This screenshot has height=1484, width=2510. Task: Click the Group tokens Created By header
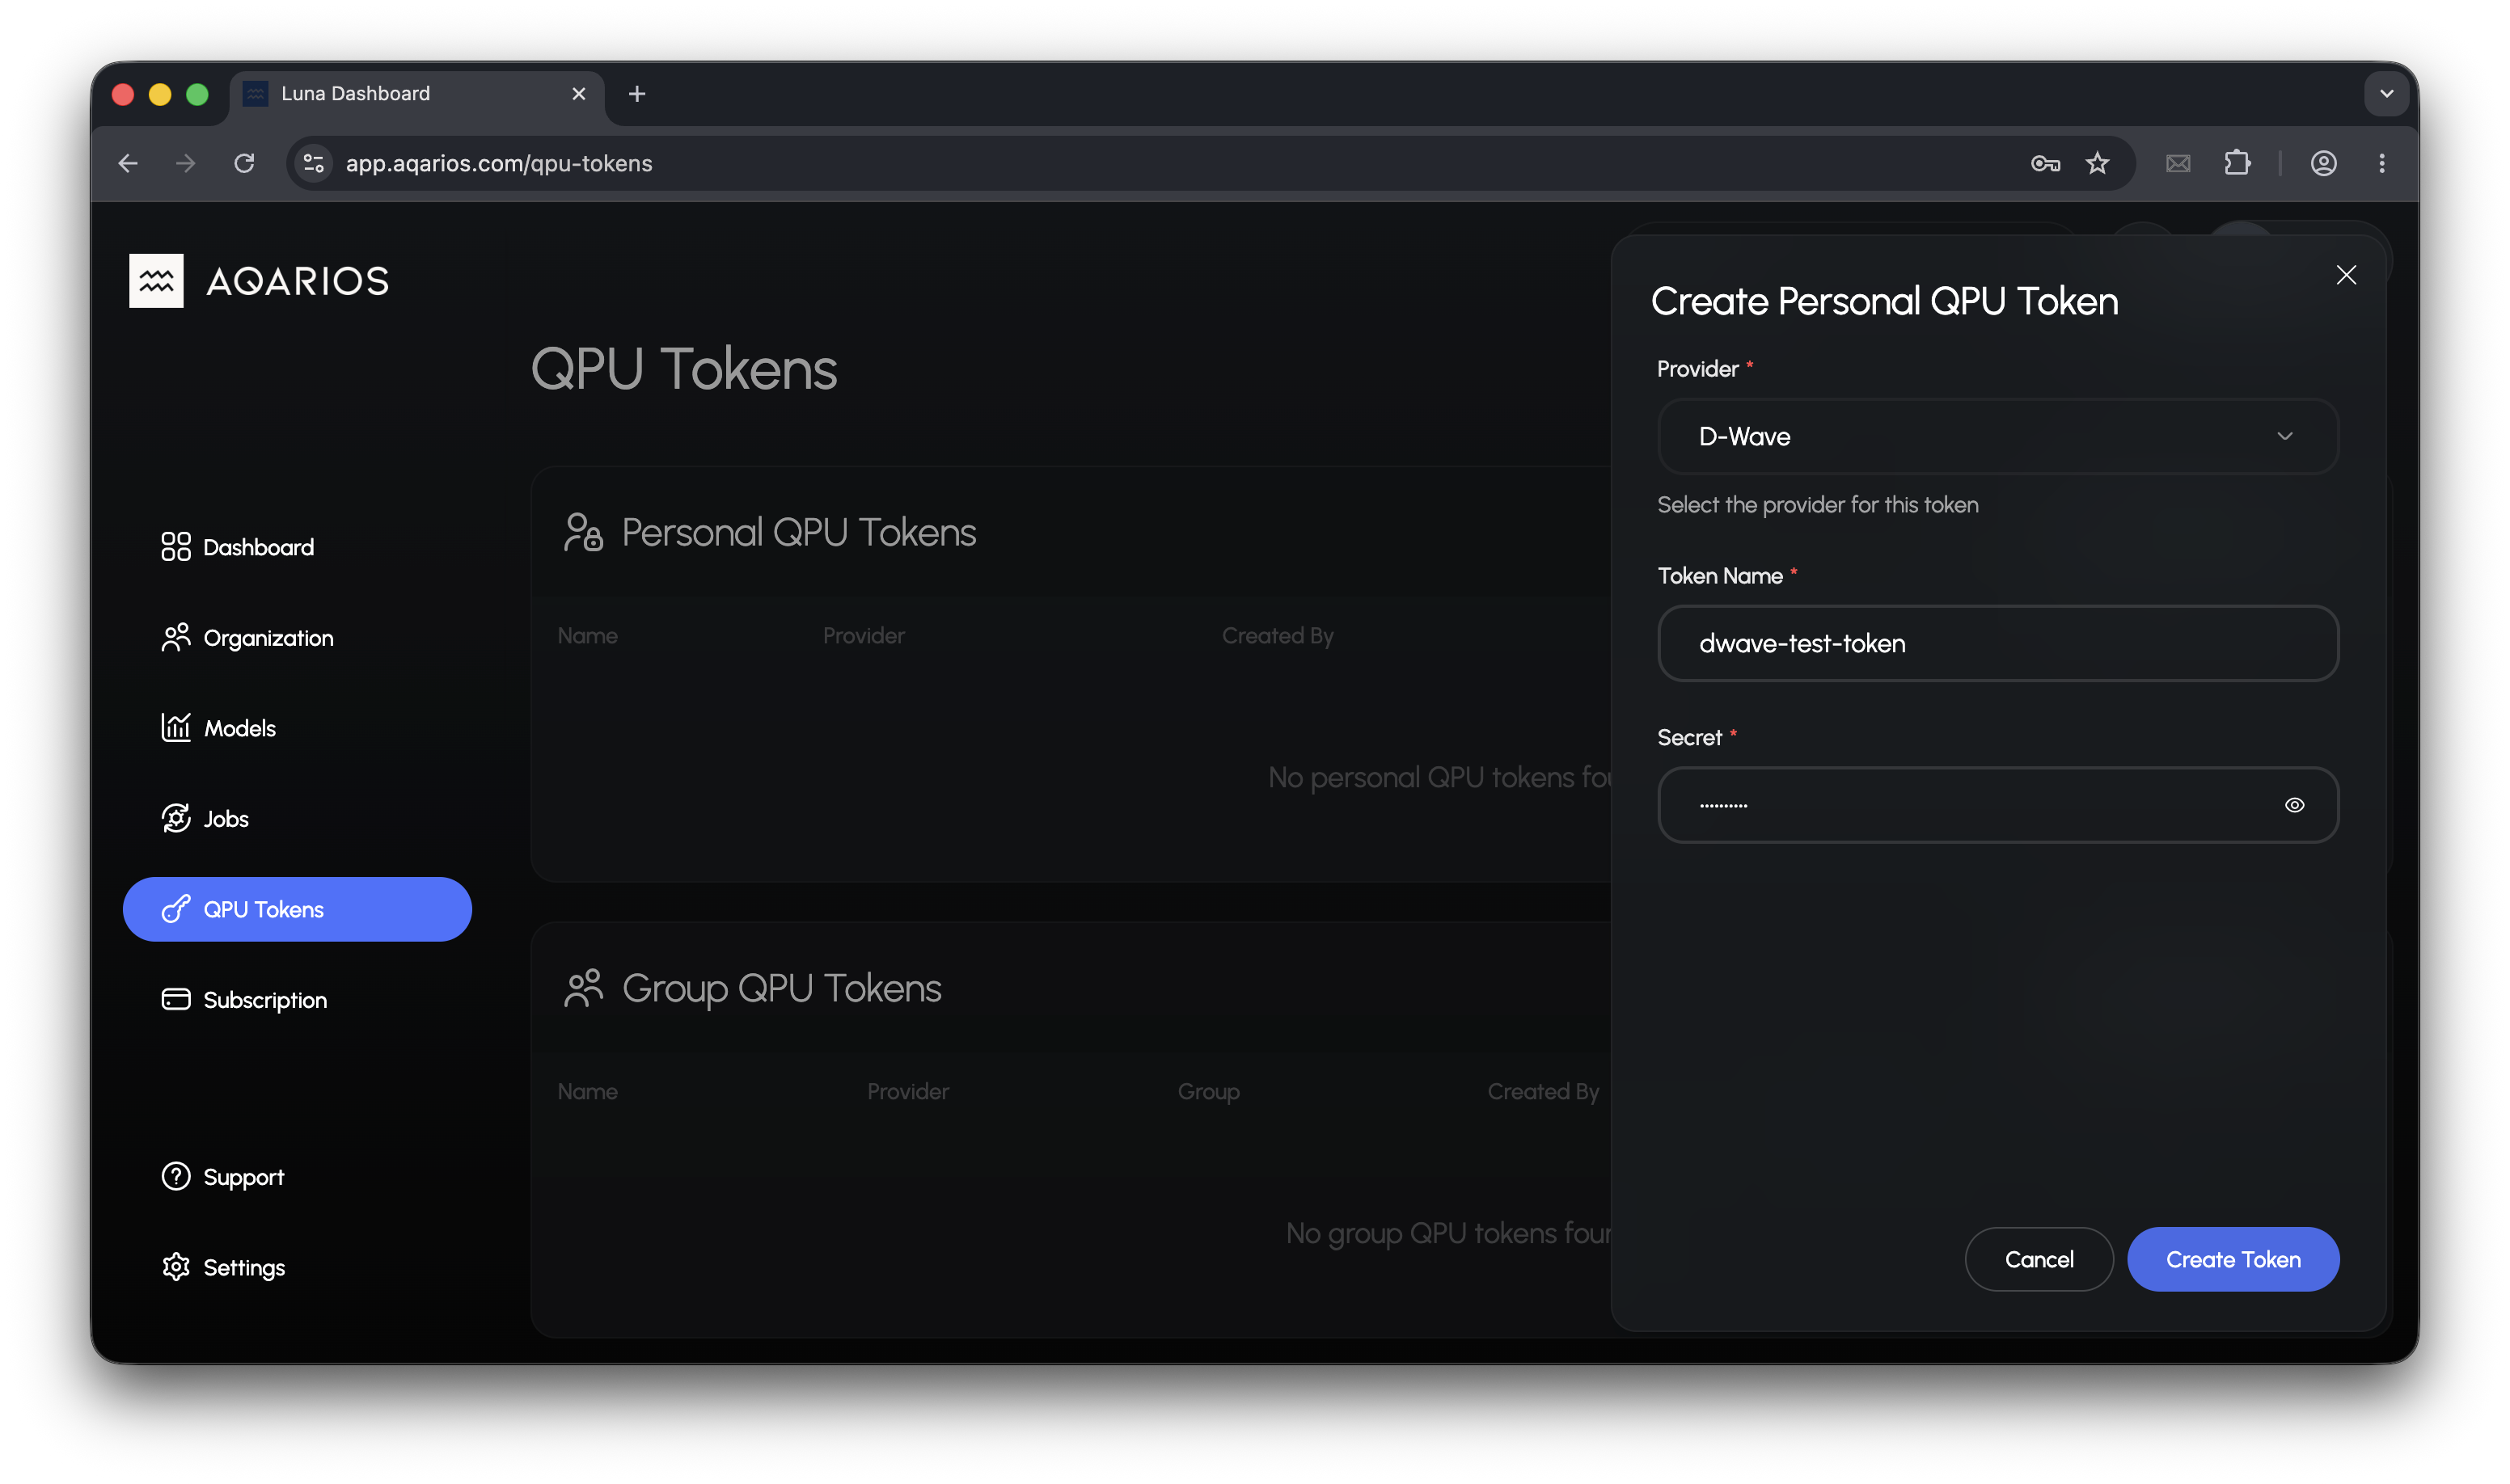[x=1543, y=1092]
